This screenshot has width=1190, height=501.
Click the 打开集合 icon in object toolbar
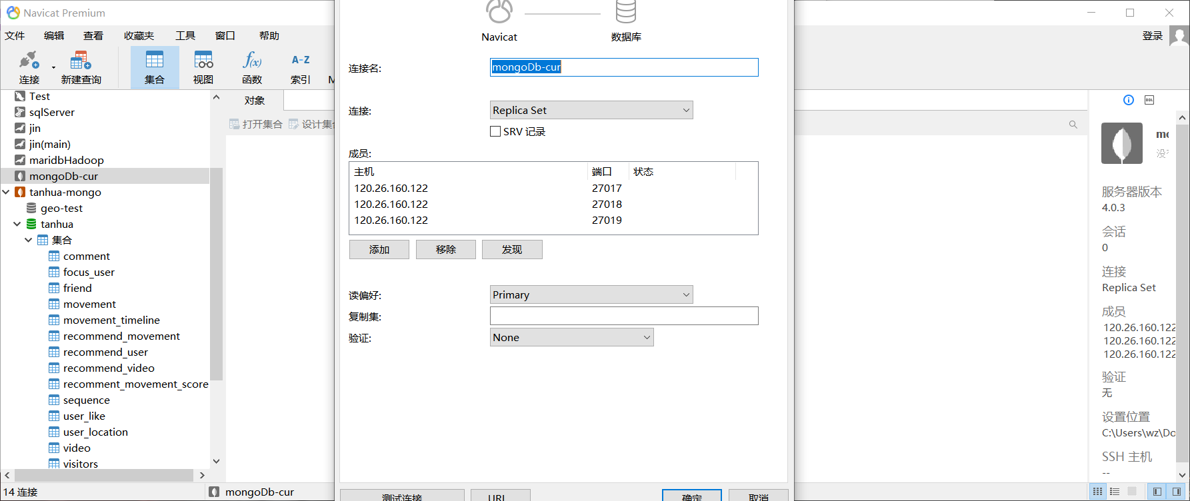(x=234, y=124)
